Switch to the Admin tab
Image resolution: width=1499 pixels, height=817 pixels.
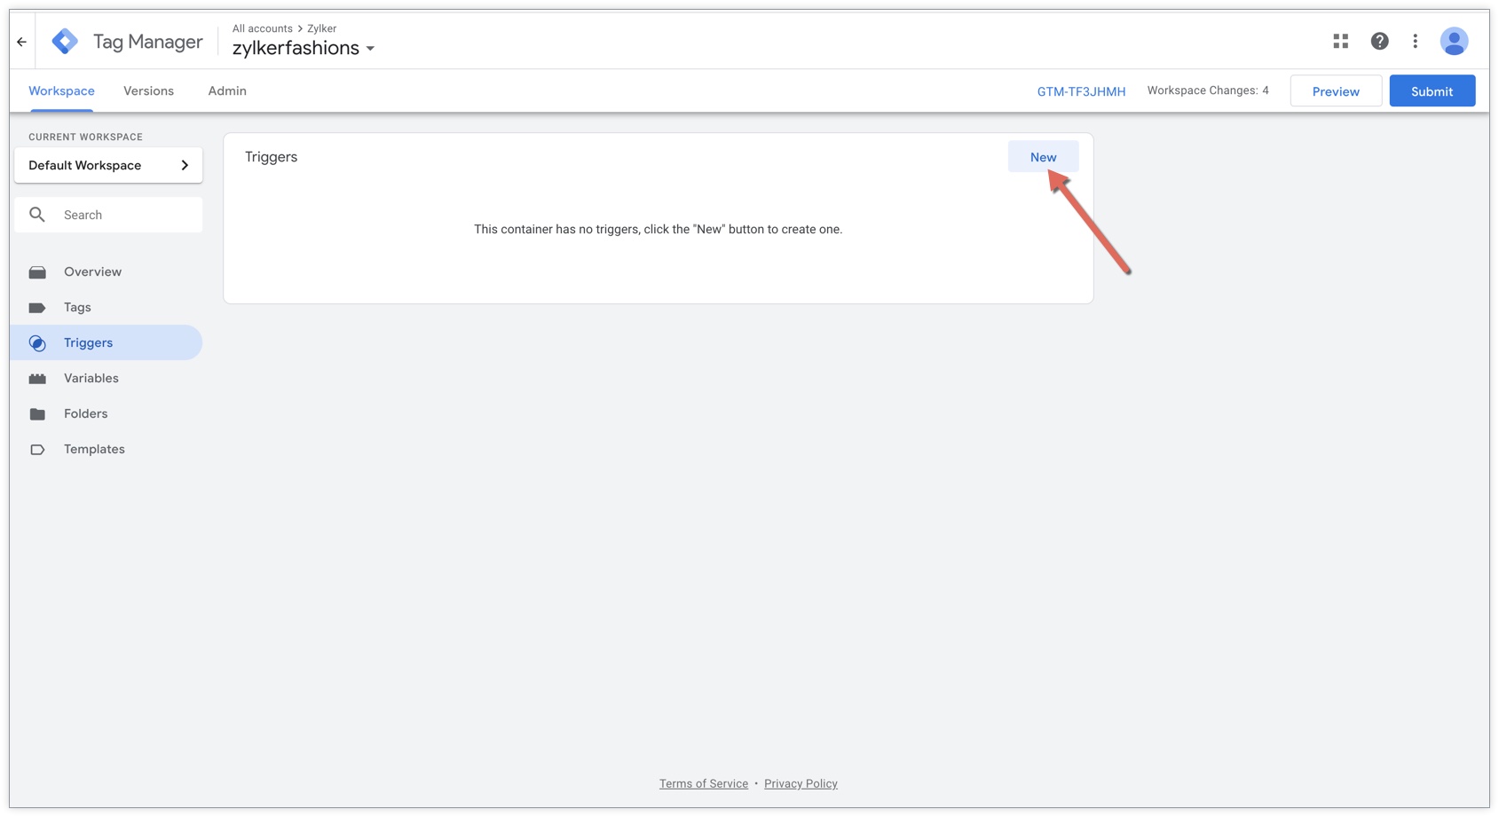click(227, 91)
